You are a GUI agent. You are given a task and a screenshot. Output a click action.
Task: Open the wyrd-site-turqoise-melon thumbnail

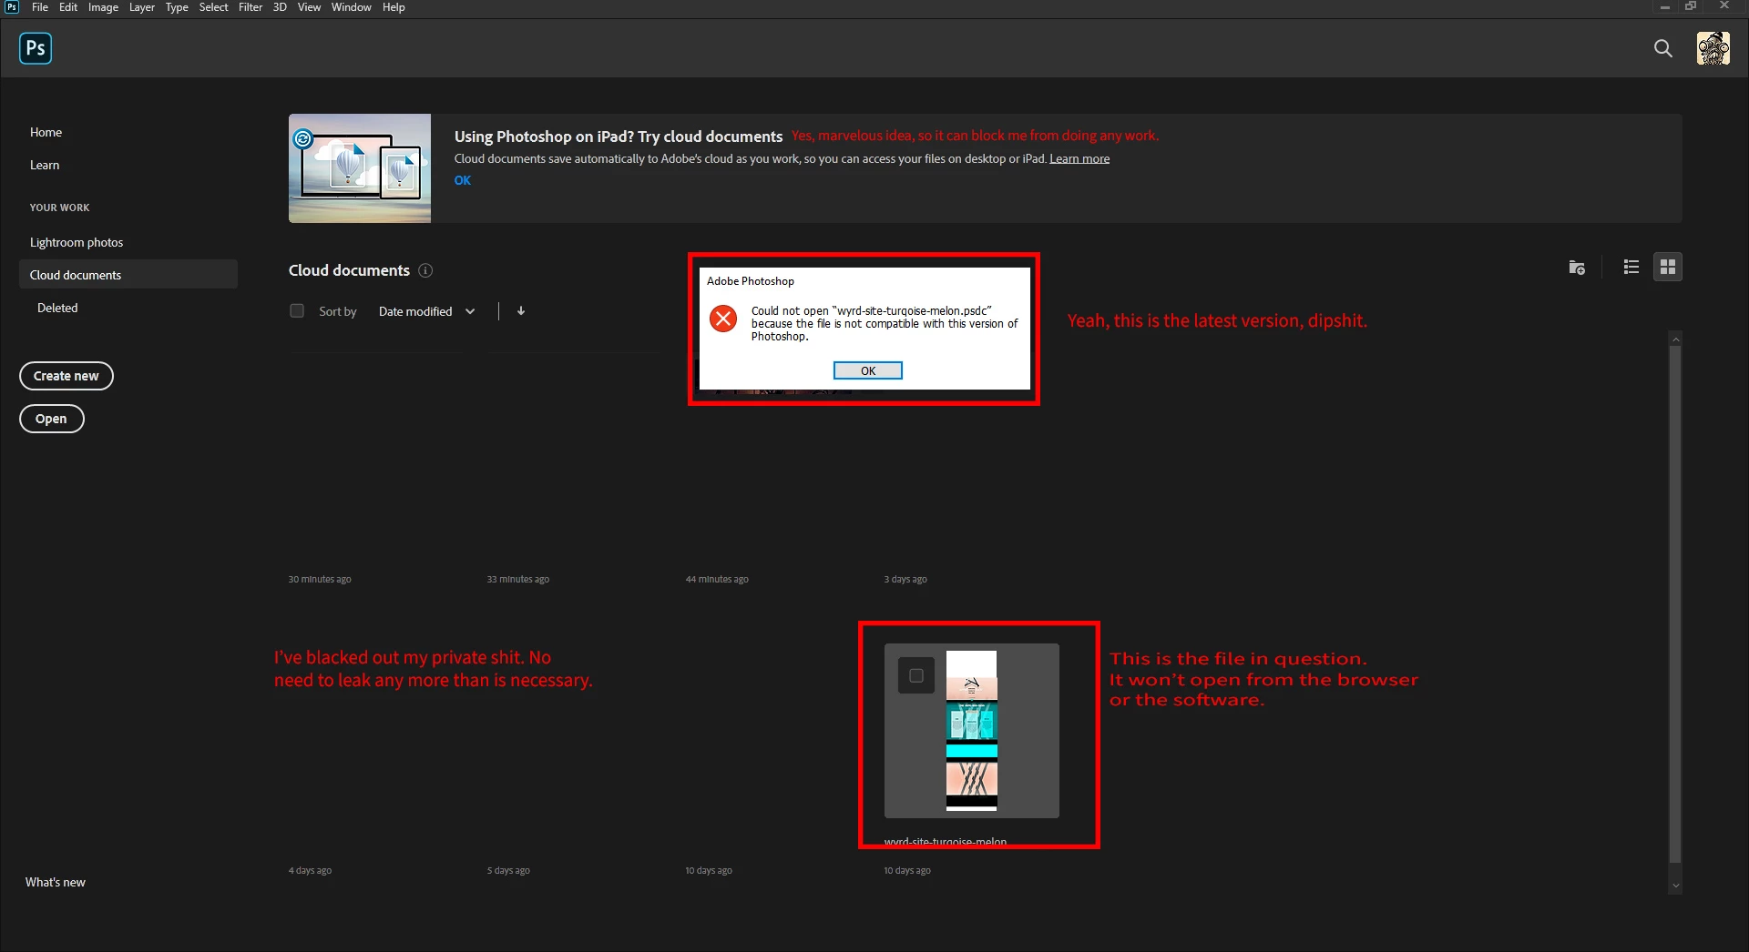click(972, 731)
